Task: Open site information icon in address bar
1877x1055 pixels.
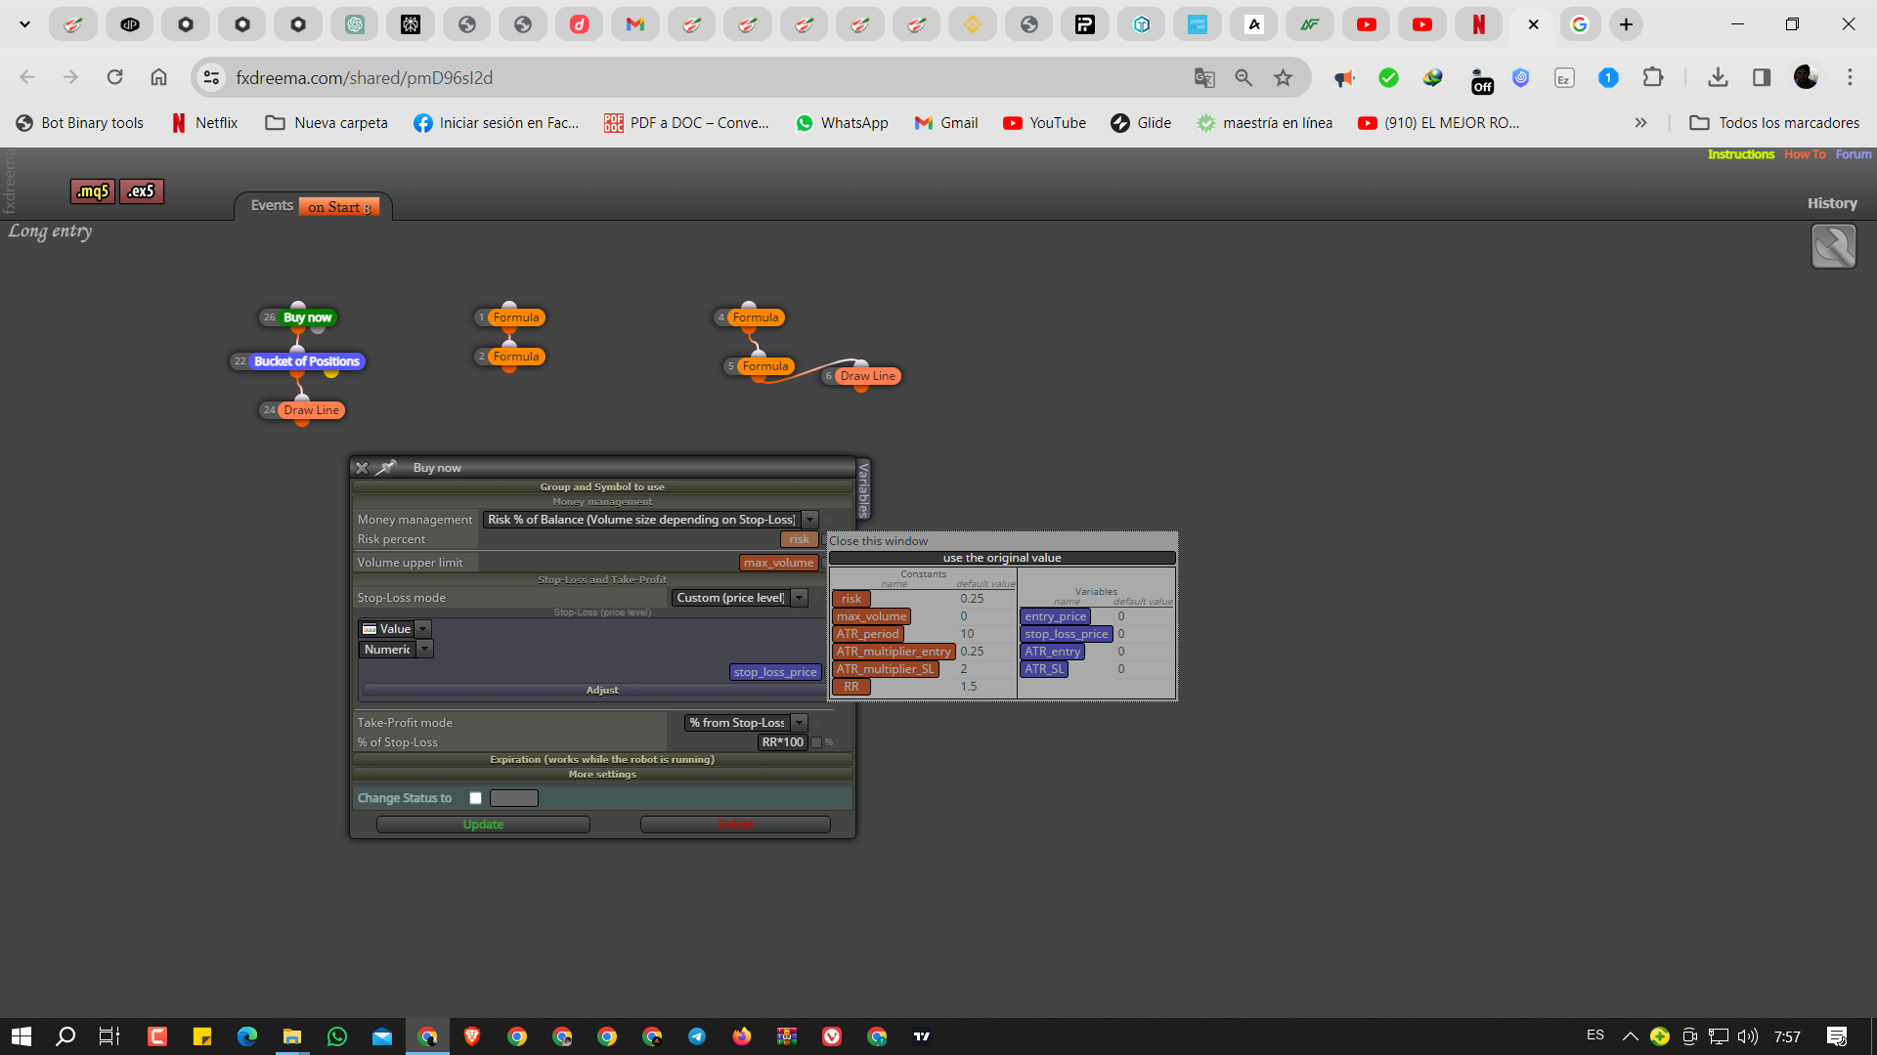Action: click(211, 77)
